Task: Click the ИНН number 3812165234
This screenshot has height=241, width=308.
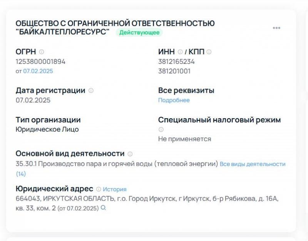Action: coord(176,62)
